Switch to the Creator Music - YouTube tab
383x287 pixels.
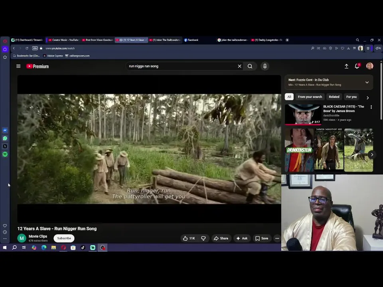pos(63,40)
